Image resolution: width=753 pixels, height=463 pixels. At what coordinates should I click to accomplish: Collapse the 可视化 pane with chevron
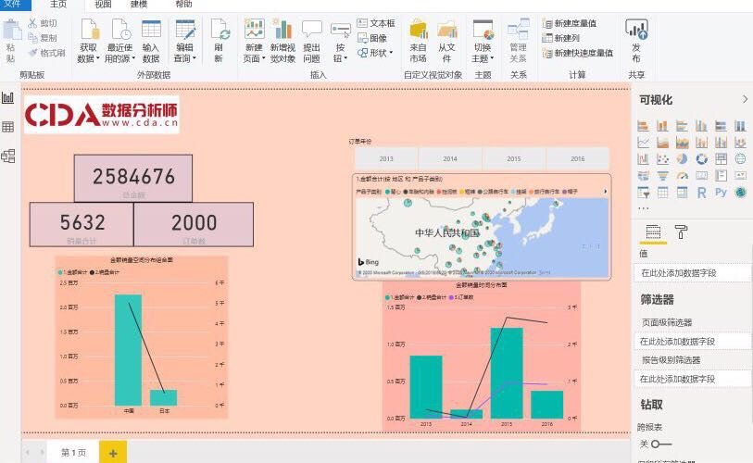[745, 99]
